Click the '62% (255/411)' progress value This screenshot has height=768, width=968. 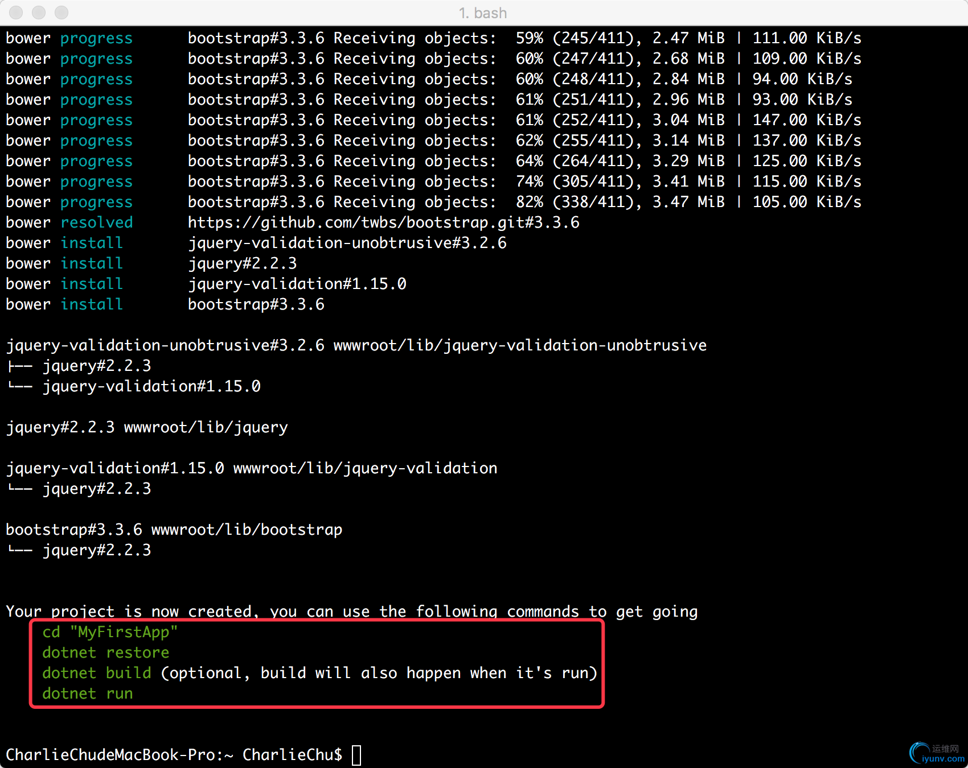[575, 141]
